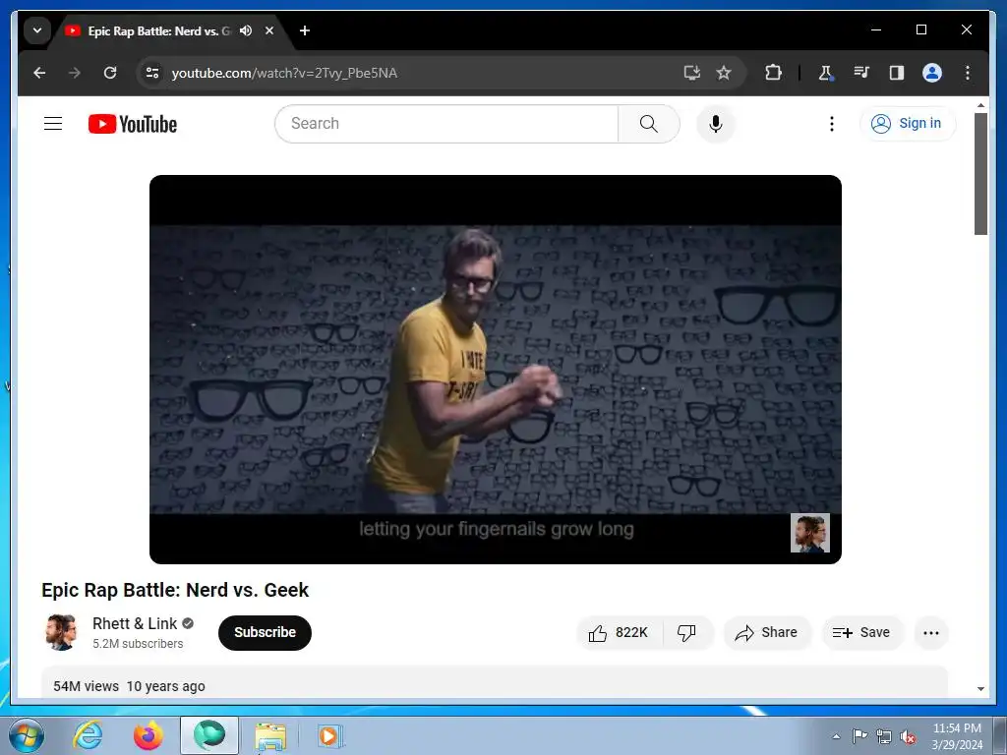Open YouTube settings three-dot menu

tap(832, 123)
